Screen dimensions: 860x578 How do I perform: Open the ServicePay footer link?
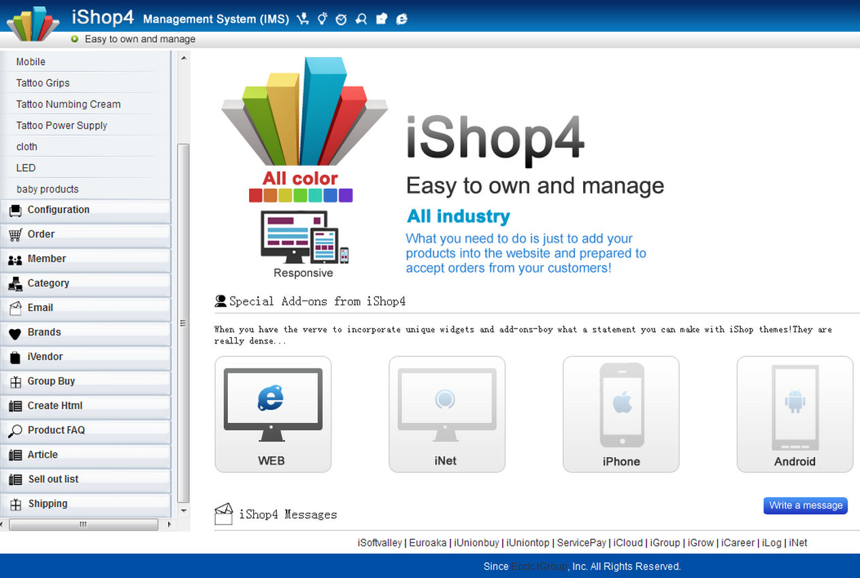tap(582, 543)
